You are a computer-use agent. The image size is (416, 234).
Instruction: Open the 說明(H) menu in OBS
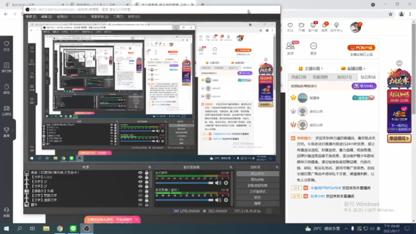click(x=134, y=17)
